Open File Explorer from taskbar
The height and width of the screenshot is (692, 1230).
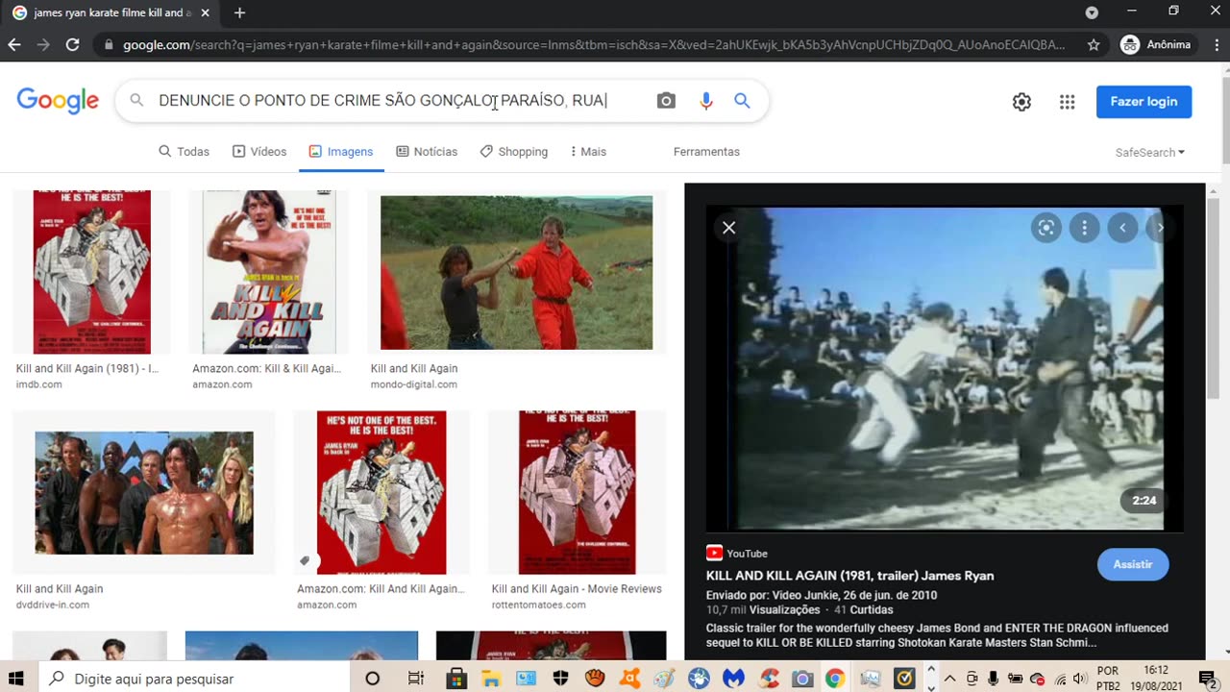pyautogui.click(x=491, y=679)
